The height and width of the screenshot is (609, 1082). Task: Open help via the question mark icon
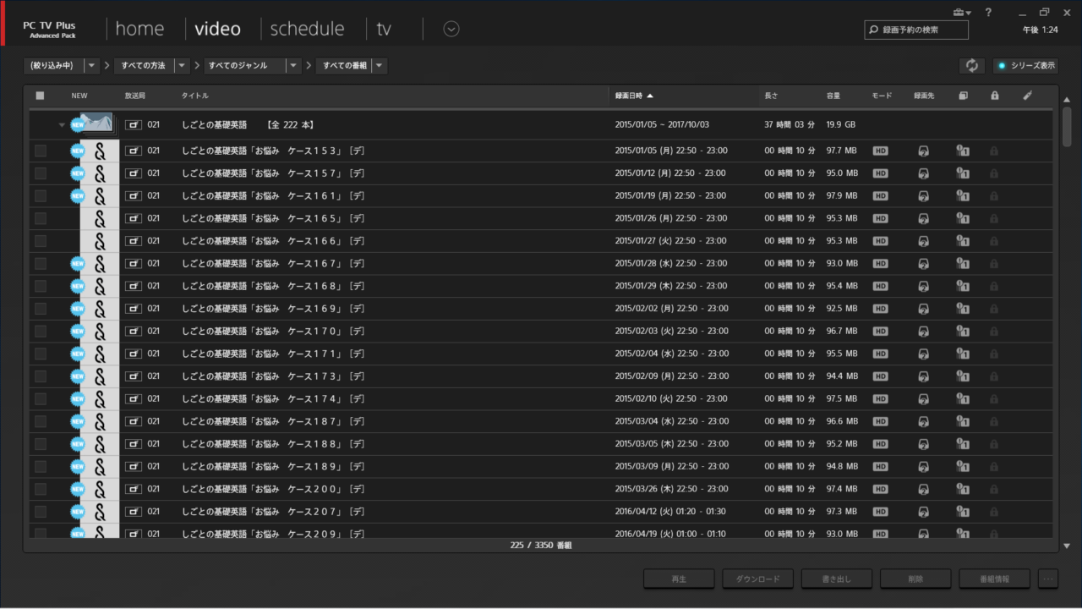coord(988,13)
